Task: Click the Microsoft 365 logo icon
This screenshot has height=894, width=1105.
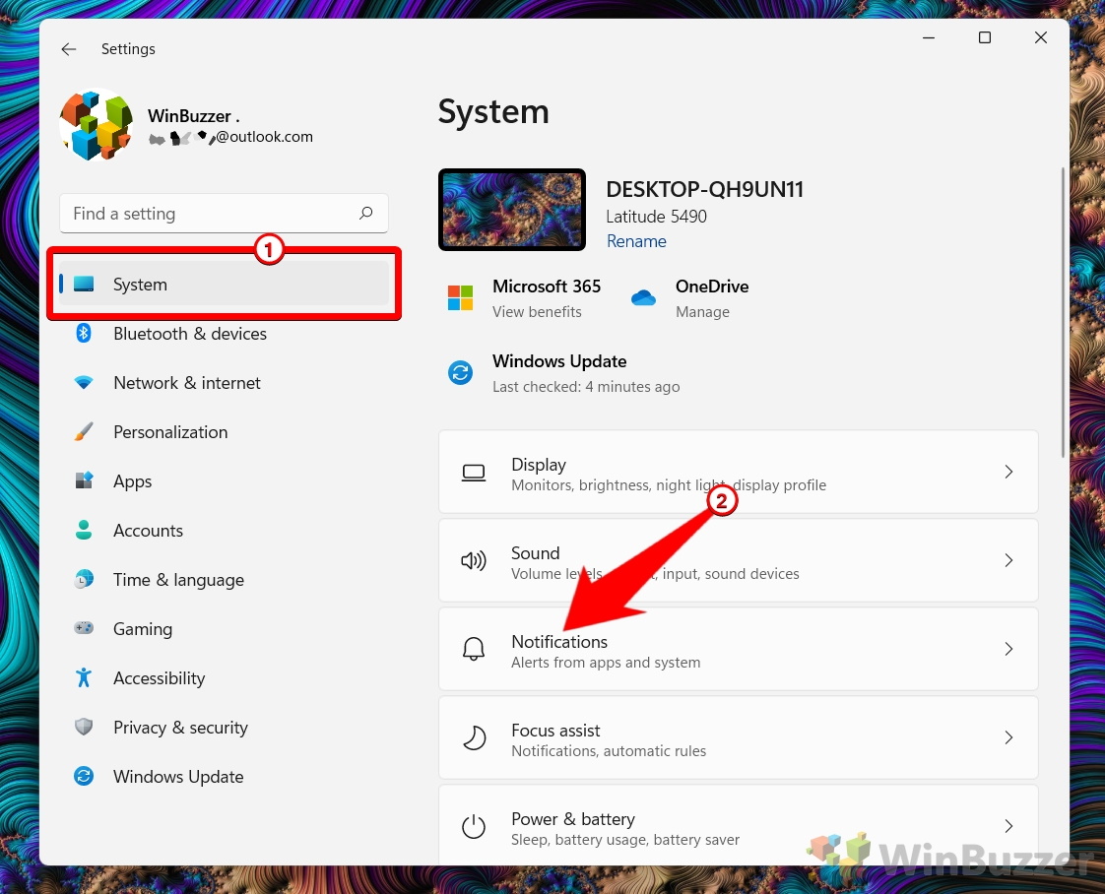Action: (x=460, y=298)
